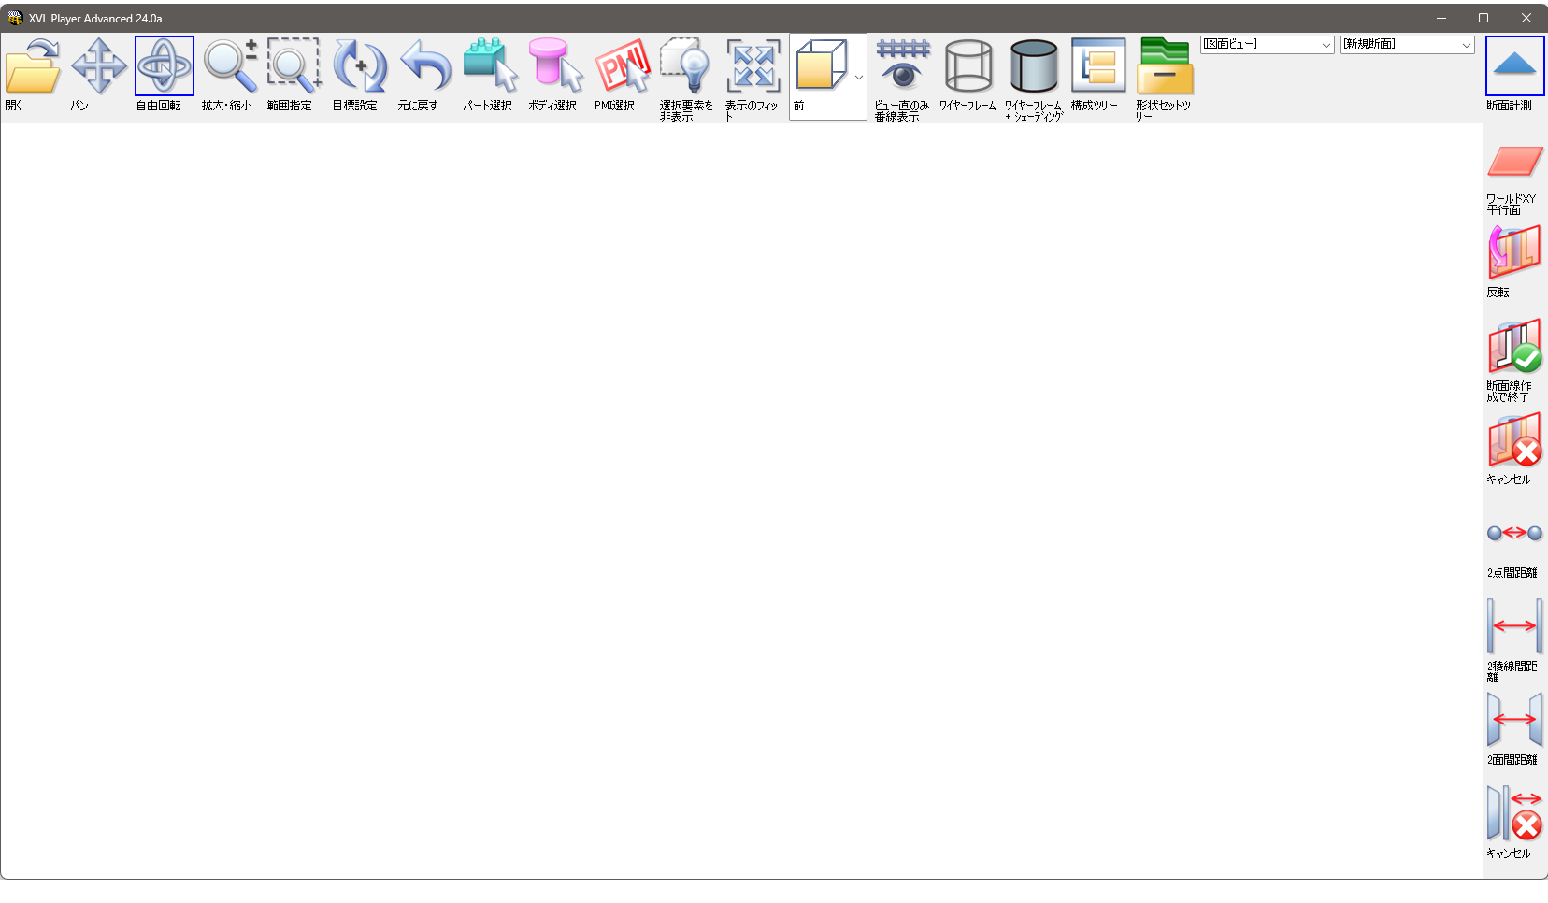This screenshot has height=903, width=1548.
Task: Open the view direction dropdown arrow
Action: click(859, 78)
